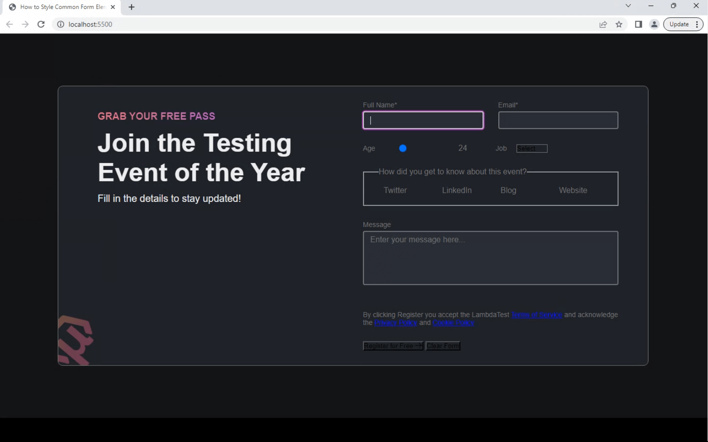
Task: Choose the LinkedIn option
Action: (456, 190)
